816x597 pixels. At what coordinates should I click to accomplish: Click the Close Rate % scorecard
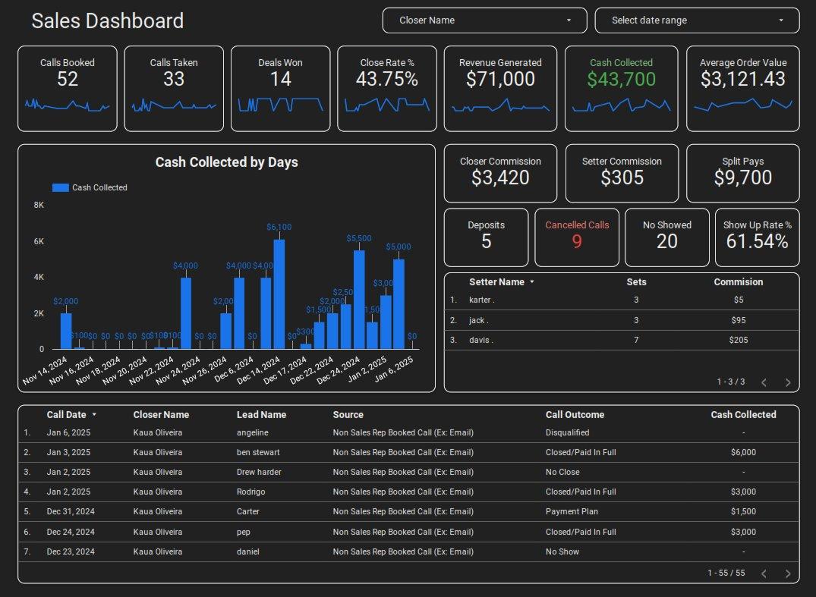pos(387,89)
